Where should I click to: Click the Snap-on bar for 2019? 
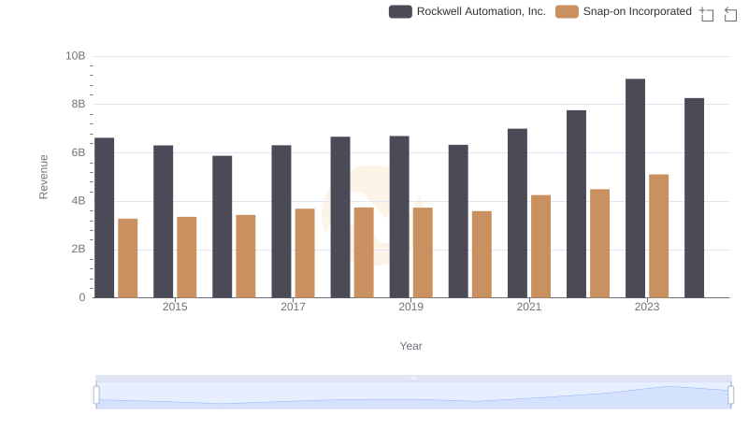(423, 252)
